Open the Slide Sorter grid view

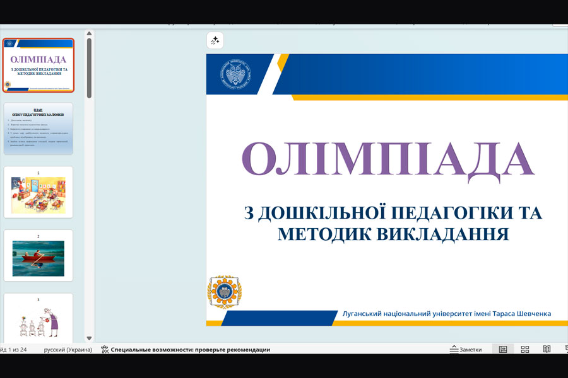(525, 349)
